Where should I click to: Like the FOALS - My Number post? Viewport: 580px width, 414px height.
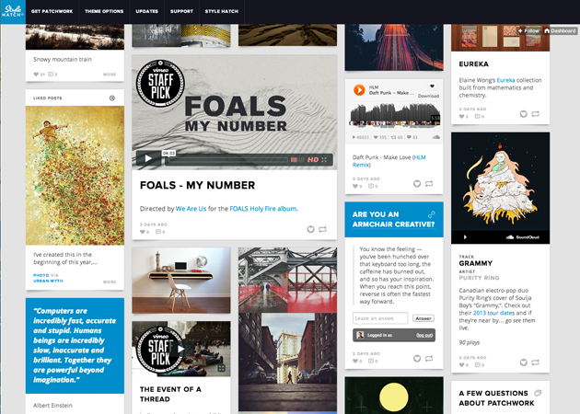[x=311, y=229]
